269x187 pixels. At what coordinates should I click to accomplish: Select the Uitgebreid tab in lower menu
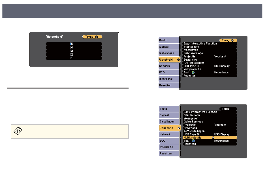170,128
